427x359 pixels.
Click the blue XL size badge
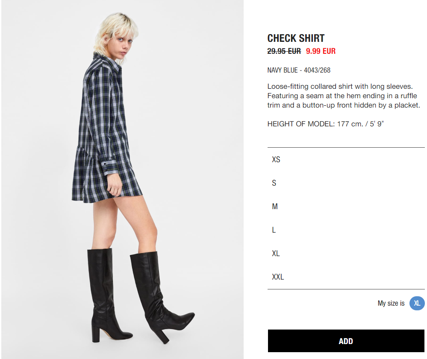point(417,303)
